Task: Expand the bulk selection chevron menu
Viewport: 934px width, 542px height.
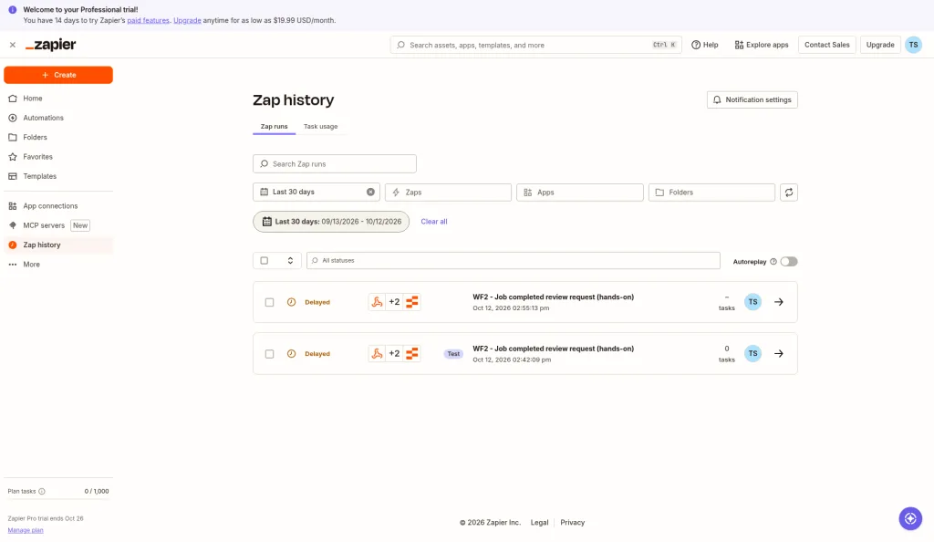Action: coord(290,261)
